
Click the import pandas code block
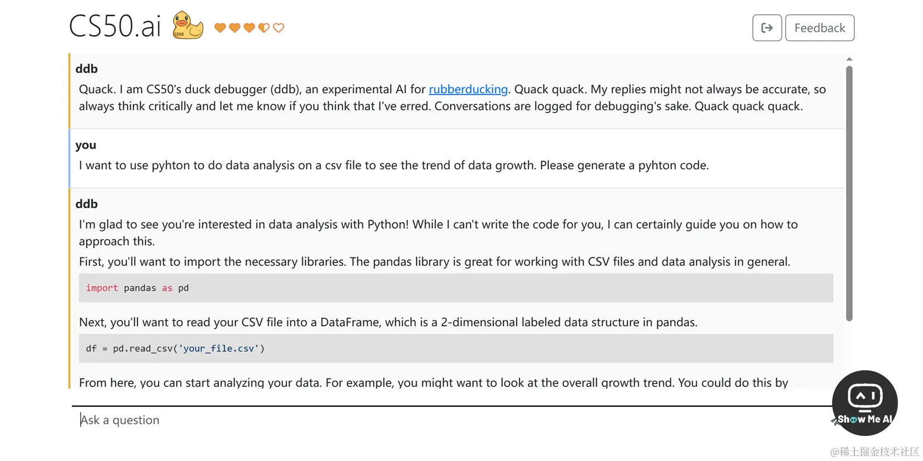coord(455,288)
